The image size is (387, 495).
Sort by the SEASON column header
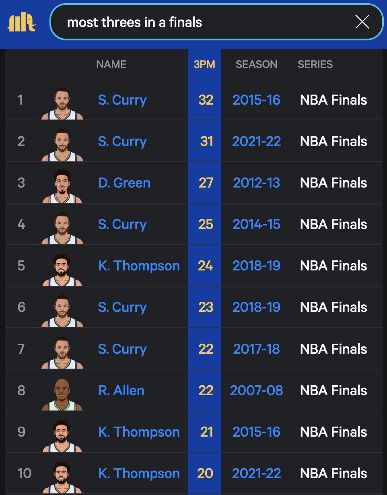click(x=256, y=64)
